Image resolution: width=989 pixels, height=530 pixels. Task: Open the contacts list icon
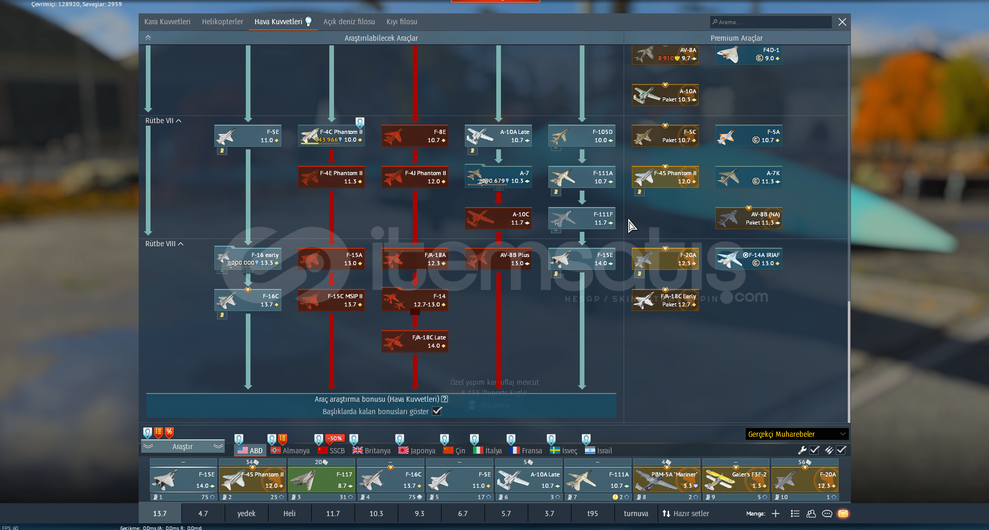795,514
